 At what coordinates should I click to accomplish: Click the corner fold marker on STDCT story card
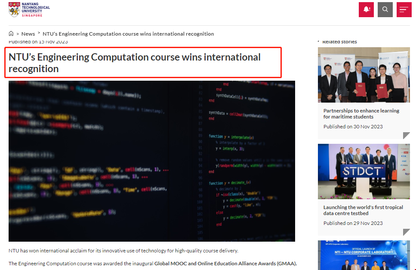point(406,232)
